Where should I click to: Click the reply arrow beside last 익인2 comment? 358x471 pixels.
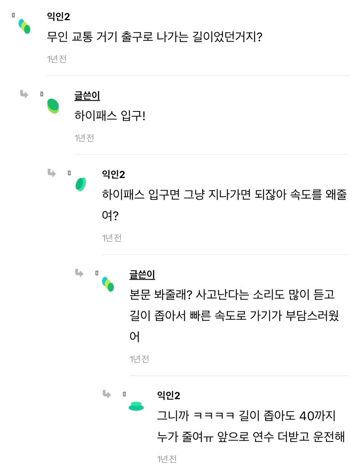tap(107, 394)
